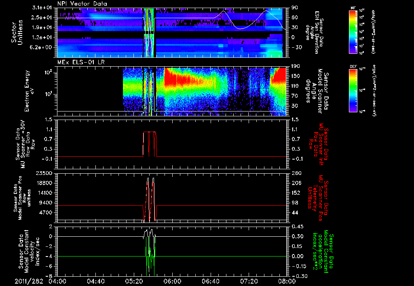Click the red 'MU Scanner Pos Telemetry' label
This screenshot has width=414, height=286.
[x=318, y=198]
